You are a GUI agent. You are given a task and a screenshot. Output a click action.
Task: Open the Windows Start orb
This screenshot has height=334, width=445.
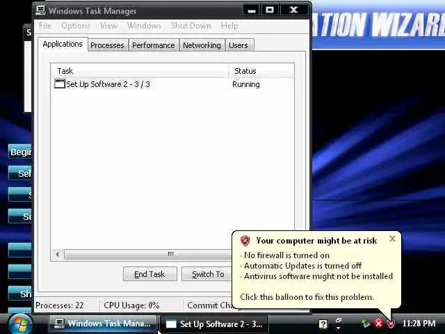point(20,324)
